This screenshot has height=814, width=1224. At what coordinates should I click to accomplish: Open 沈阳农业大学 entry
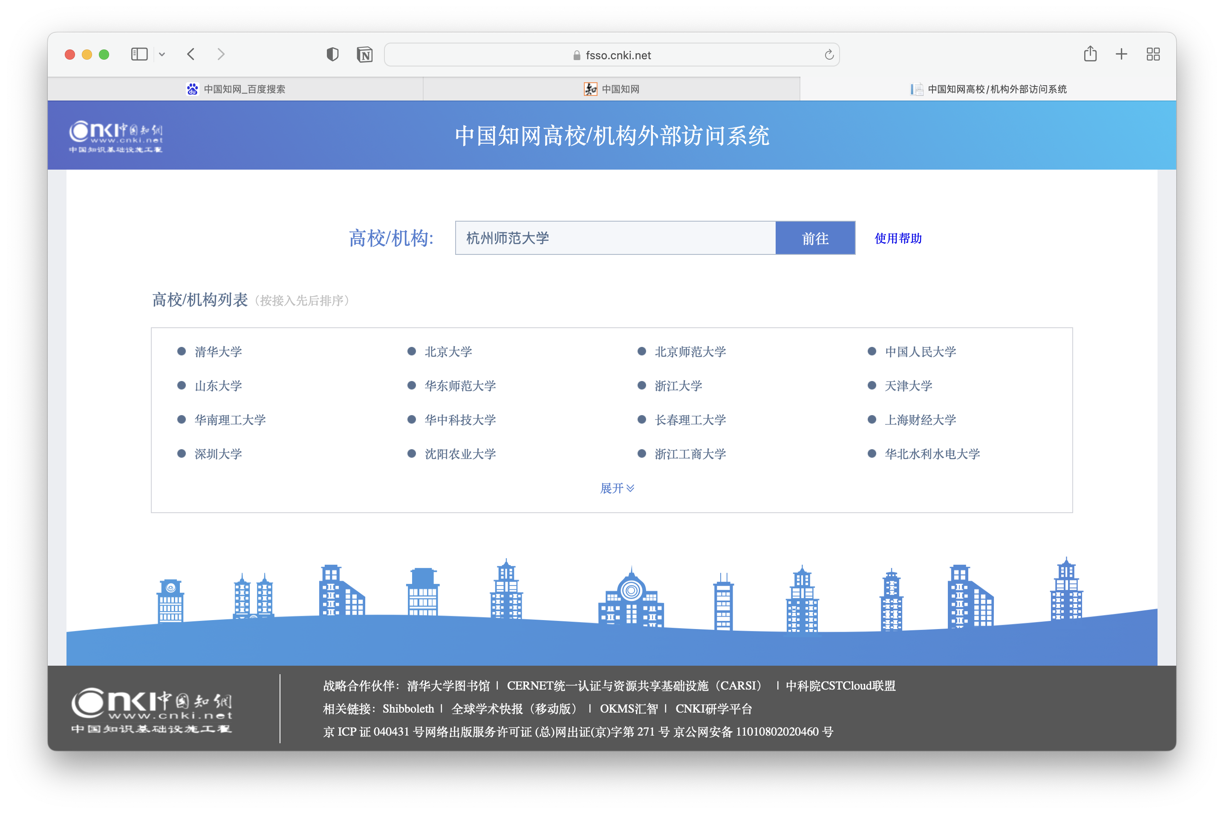(460, 454)
